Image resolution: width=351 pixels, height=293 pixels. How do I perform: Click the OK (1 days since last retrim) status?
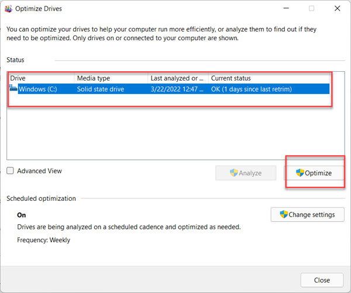252,89
